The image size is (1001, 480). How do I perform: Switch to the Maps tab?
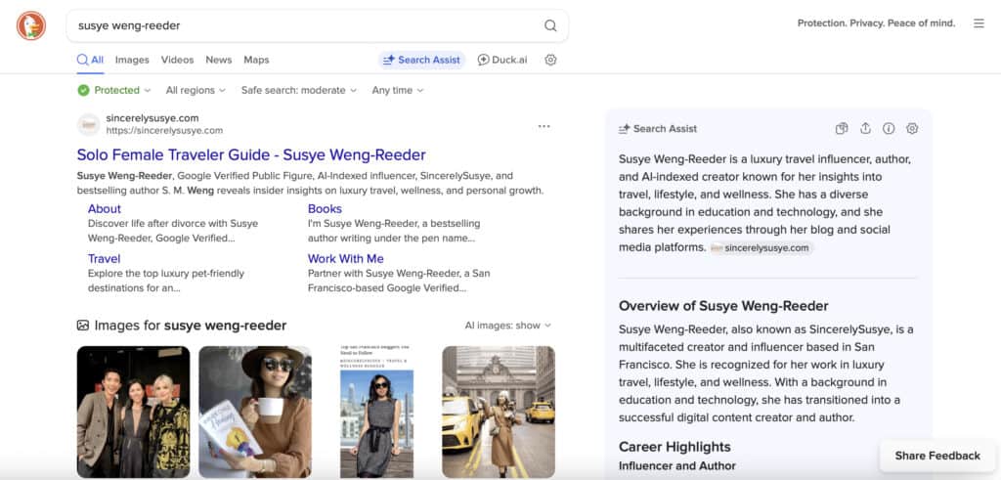pos(256,60)
